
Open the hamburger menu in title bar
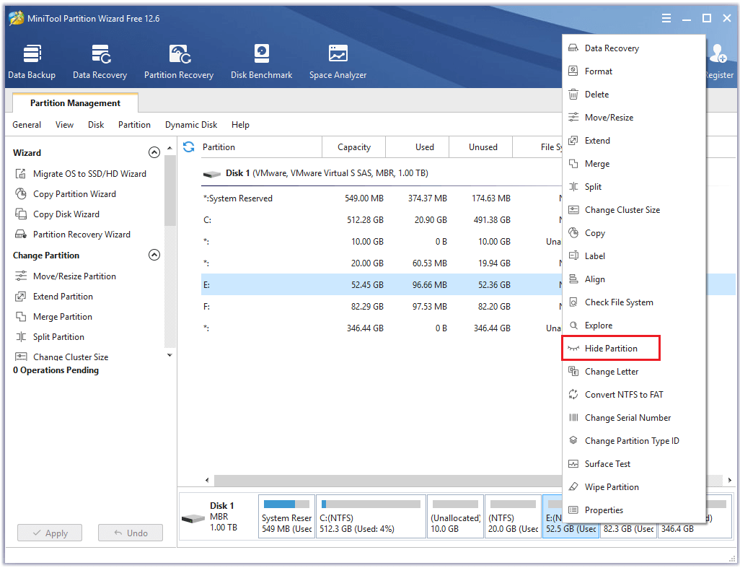point(666,19)
